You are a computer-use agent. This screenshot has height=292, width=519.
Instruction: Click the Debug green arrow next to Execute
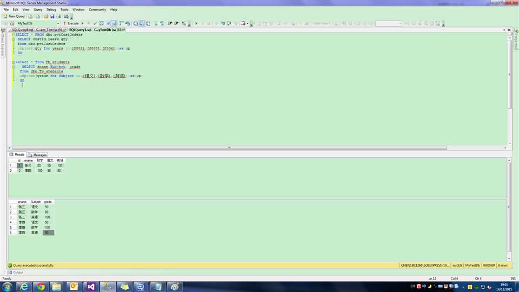point(83,23)
